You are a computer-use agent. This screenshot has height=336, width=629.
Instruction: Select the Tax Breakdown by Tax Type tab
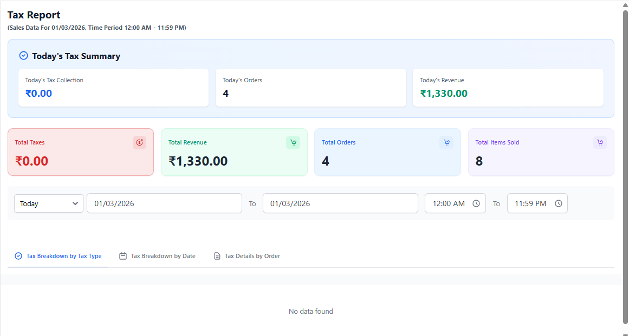(x=58, y=255)
